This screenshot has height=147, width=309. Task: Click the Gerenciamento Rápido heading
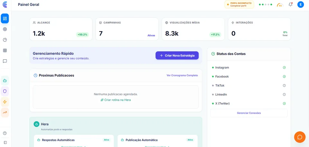pyautogui.click(x=53, y=54)
